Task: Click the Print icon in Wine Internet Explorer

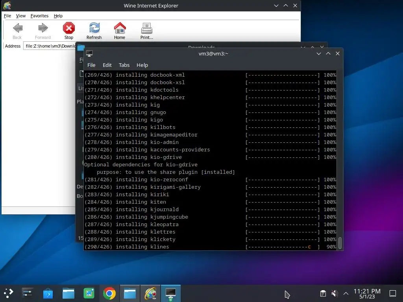Action: 147,31
